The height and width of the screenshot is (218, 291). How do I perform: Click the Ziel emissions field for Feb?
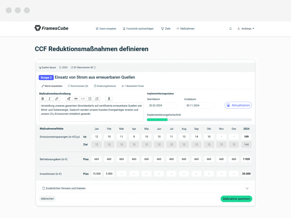(x=109, y=144)
